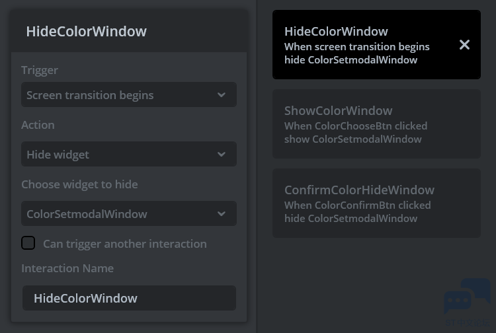Click the "When ColorConfirmBtn clicked" description text
Screen dimensions: 496x333
[x=357, y=205]
